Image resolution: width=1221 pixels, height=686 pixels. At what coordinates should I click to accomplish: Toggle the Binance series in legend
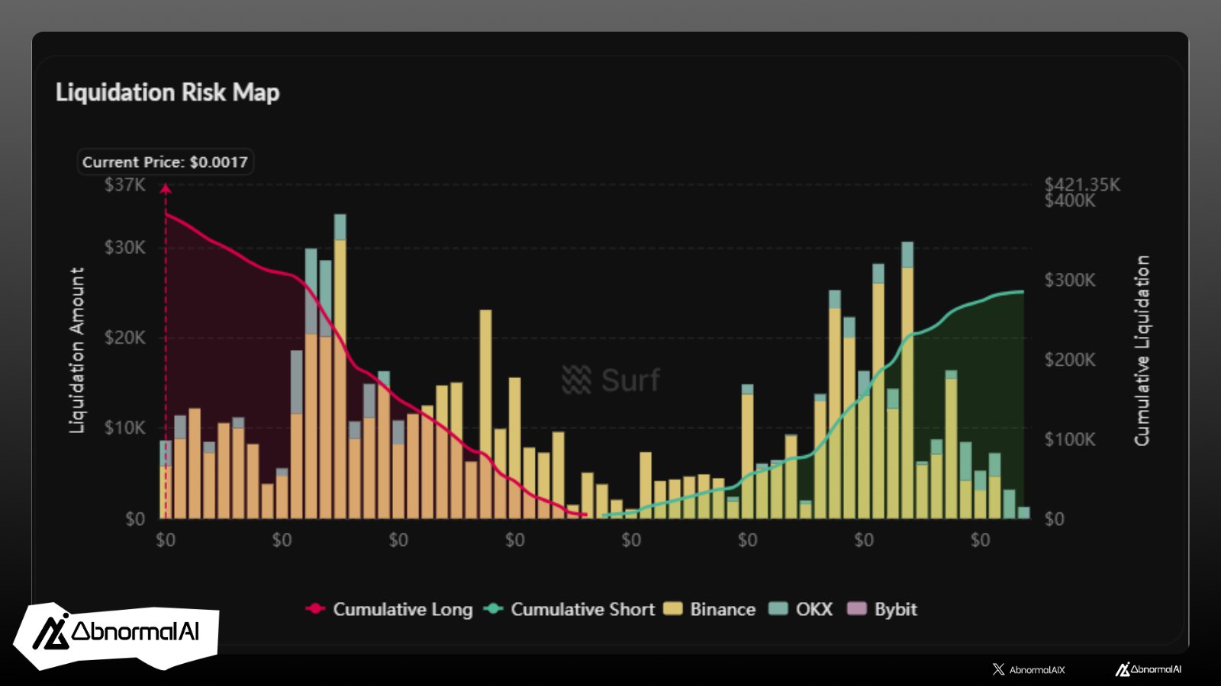(x=710, y=609)
